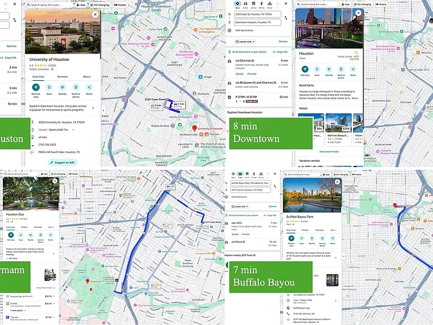Expand '1 more option' in Houston Zoo tickets
The height and width of the screenshot is (325, 433).
[18, 310]
